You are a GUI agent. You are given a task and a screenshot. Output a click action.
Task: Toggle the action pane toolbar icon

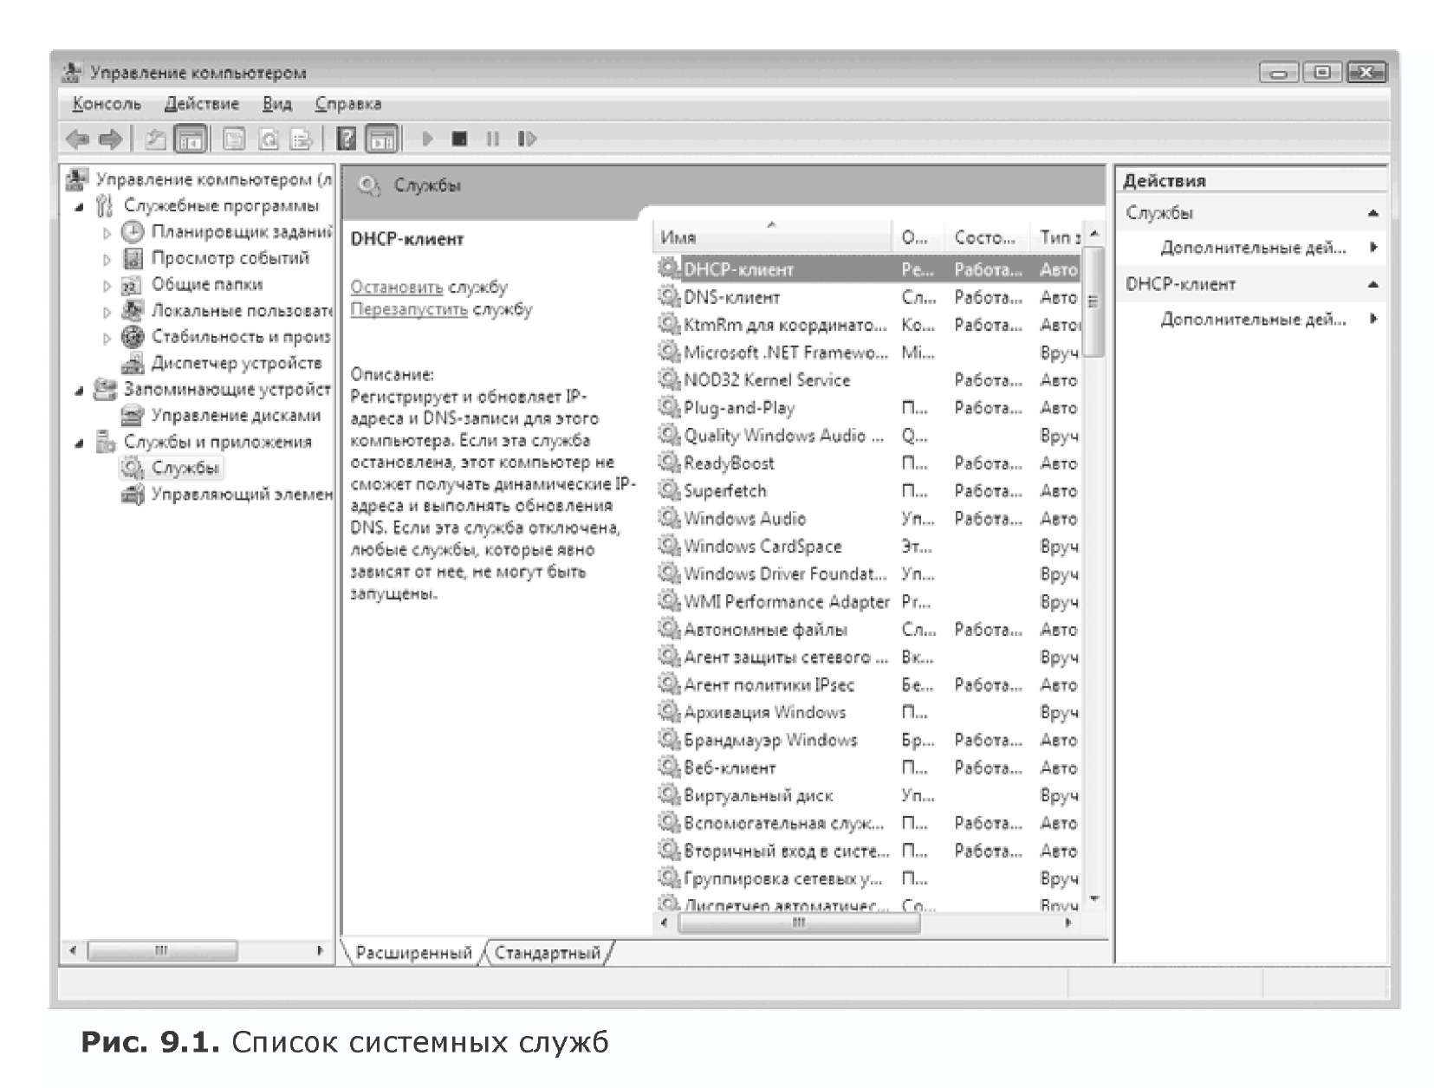click(381, 139)
